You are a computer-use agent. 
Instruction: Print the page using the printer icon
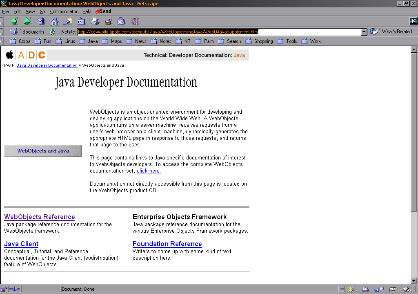pos(95,22)
